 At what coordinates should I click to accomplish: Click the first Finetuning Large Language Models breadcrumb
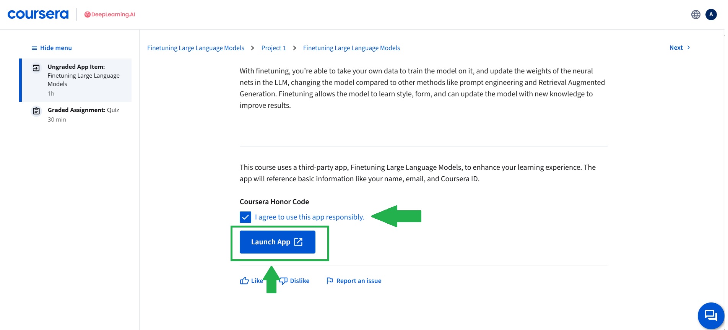pyautogui.click(x=195, y=48)
